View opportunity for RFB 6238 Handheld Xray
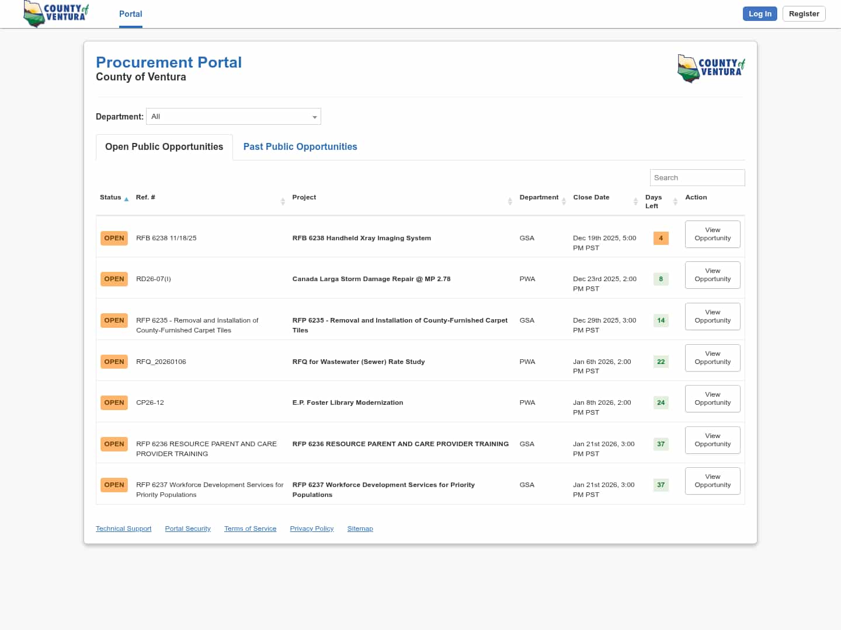Screen dimensions: 841x630 pos(713,234)
